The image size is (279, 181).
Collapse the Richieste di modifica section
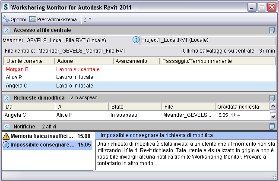[x=6, y=98]
